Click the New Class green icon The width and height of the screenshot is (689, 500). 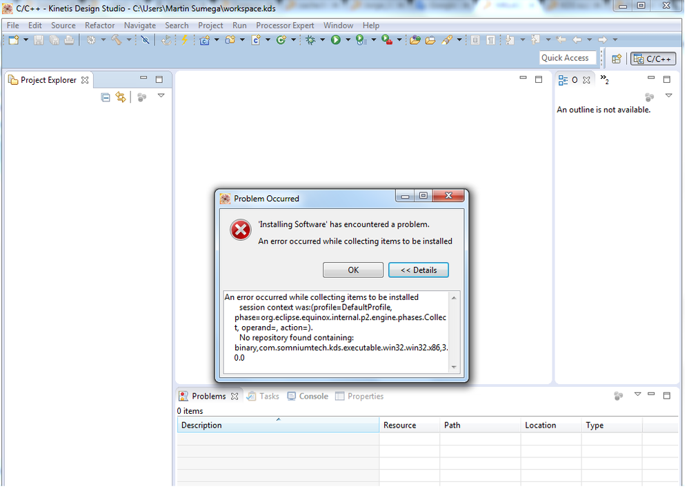point(281,40)
